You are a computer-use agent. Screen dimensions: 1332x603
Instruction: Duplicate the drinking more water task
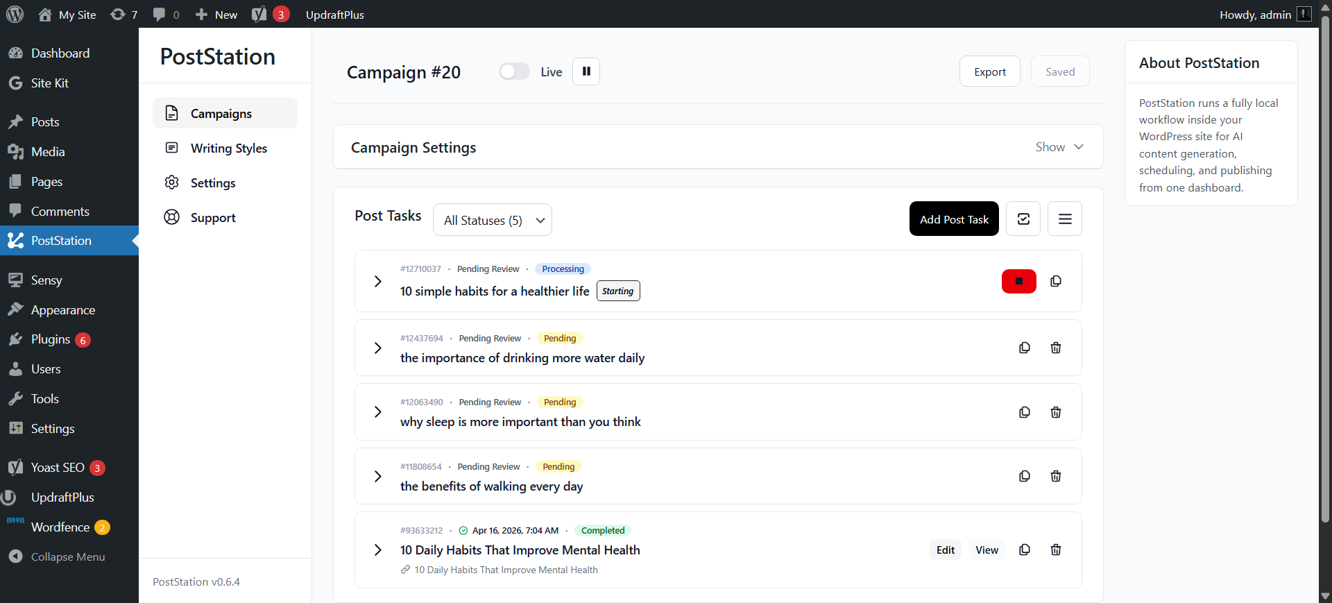click(1025, 348)
